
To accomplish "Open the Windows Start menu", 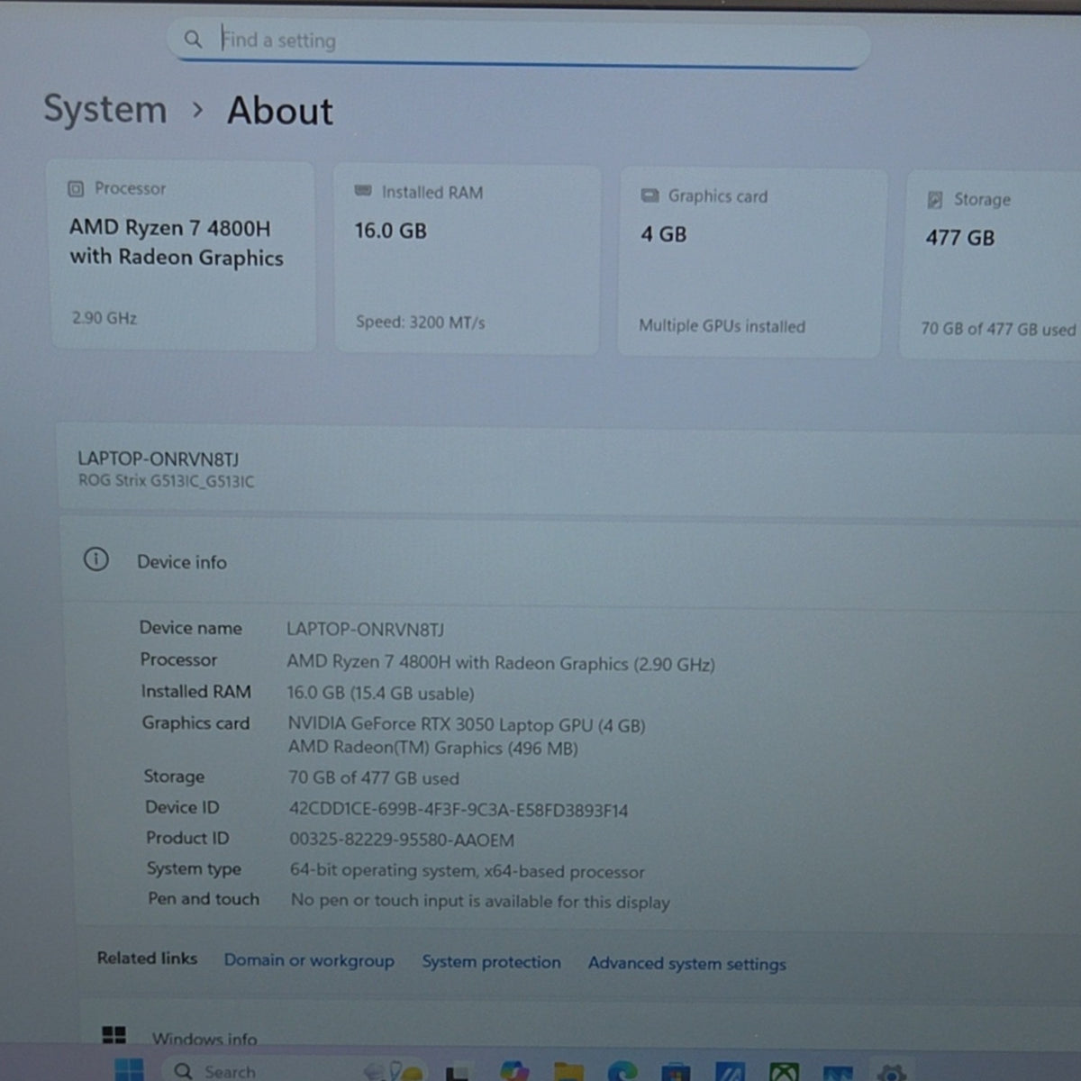I will [129, 1069].
